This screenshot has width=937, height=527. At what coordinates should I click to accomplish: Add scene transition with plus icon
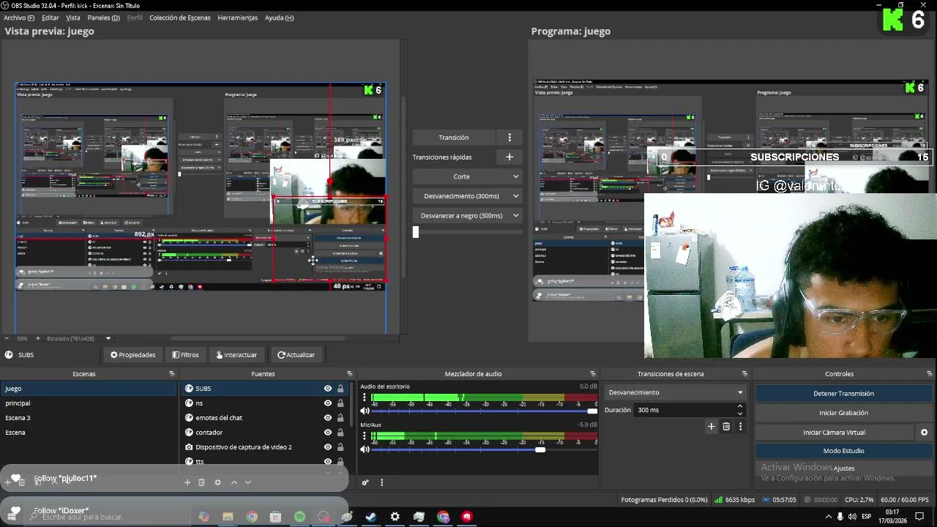click(711, 426)
